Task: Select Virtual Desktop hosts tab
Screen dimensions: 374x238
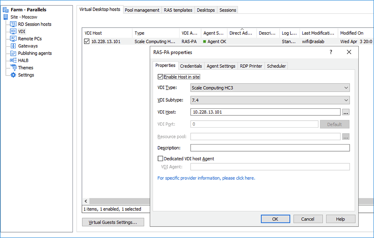Action: 100,9
